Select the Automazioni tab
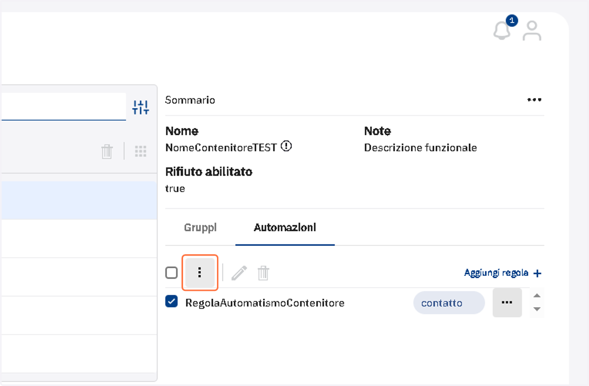 click(x=285, y=228)
